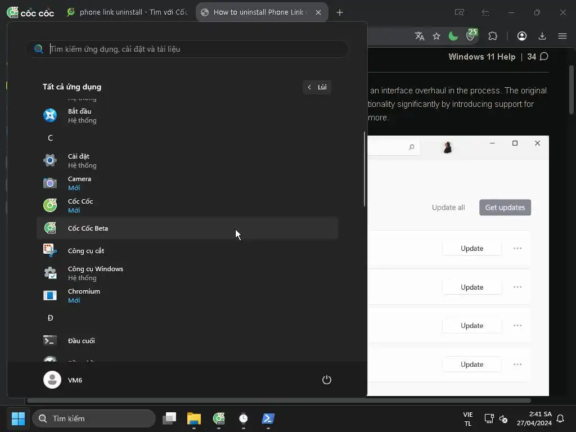The width and height of the screenshot is (576, 432).
Task: Click the VIE TL language indicator
Action: point(468,418)
